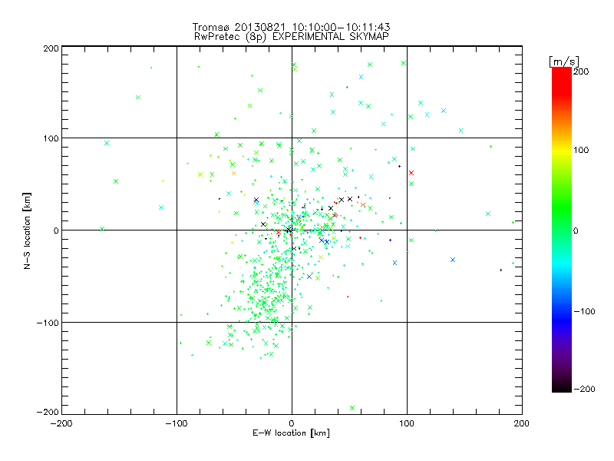Click the y-axis tick label '-200'
Image resolution: width=614 pixels, height=461 pixels.
(48, 412)
